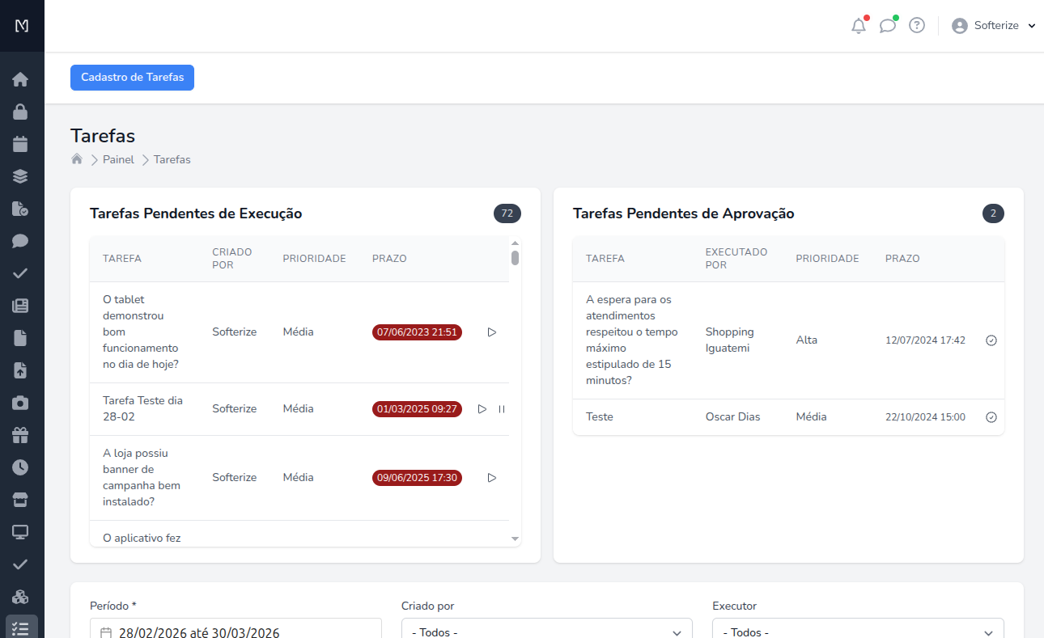Viewport: 1044px width, 638px height.
Task: Select the padlock icon in the sidebar
Action: [22, 111]
